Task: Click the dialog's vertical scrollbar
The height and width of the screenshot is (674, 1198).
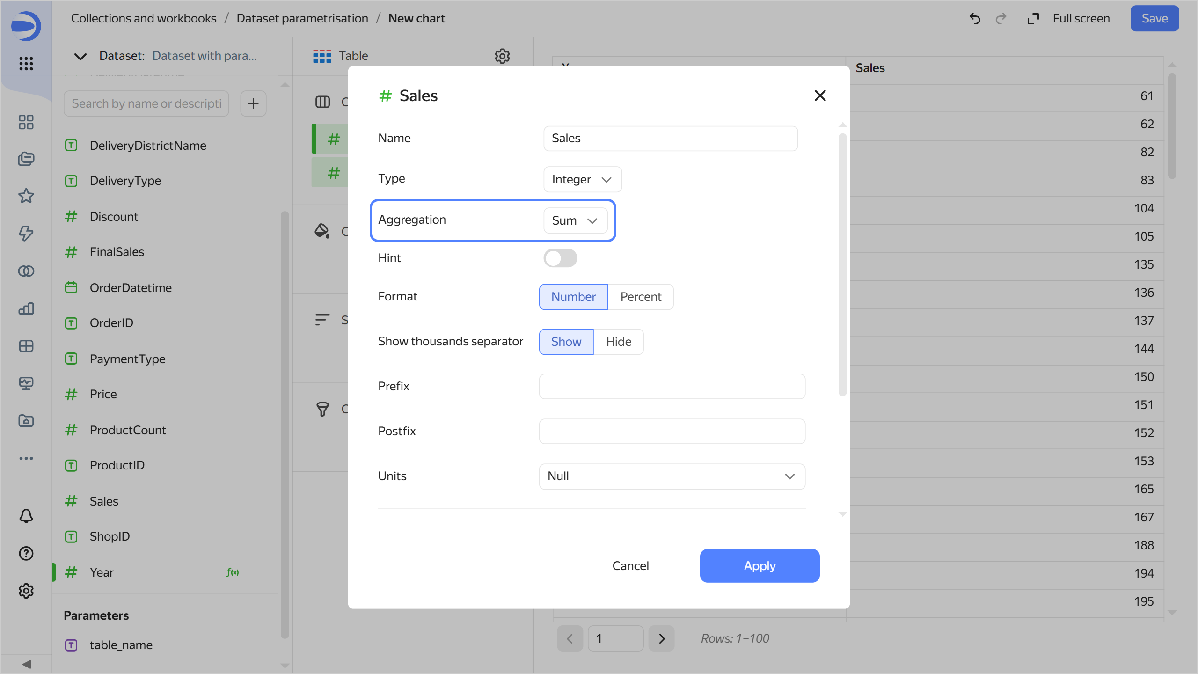Action: click(x=842, y=264)
